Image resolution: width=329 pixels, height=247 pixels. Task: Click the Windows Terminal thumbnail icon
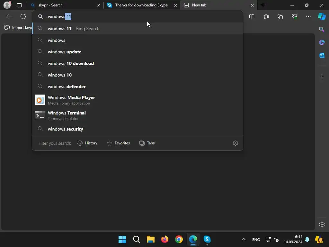[x=40, y=115]
